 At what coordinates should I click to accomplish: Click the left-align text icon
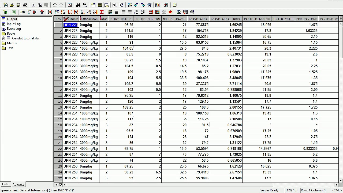(x=117, y=12)
